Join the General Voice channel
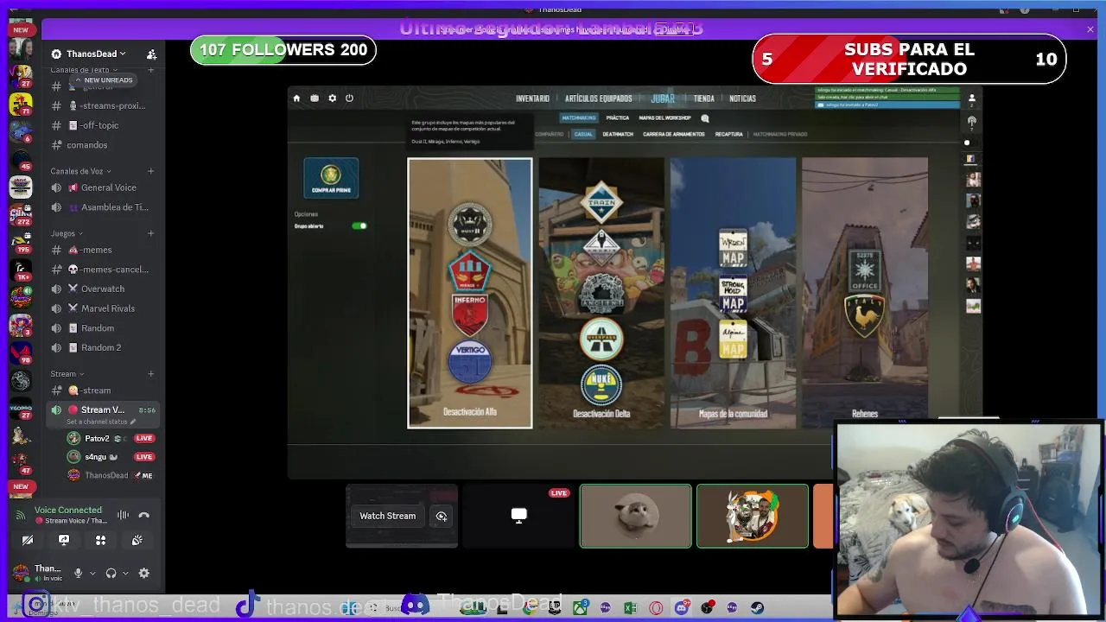1106x622 pixels. pos(104,187)
